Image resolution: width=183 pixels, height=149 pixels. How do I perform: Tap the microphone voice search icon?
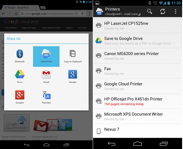82,13
